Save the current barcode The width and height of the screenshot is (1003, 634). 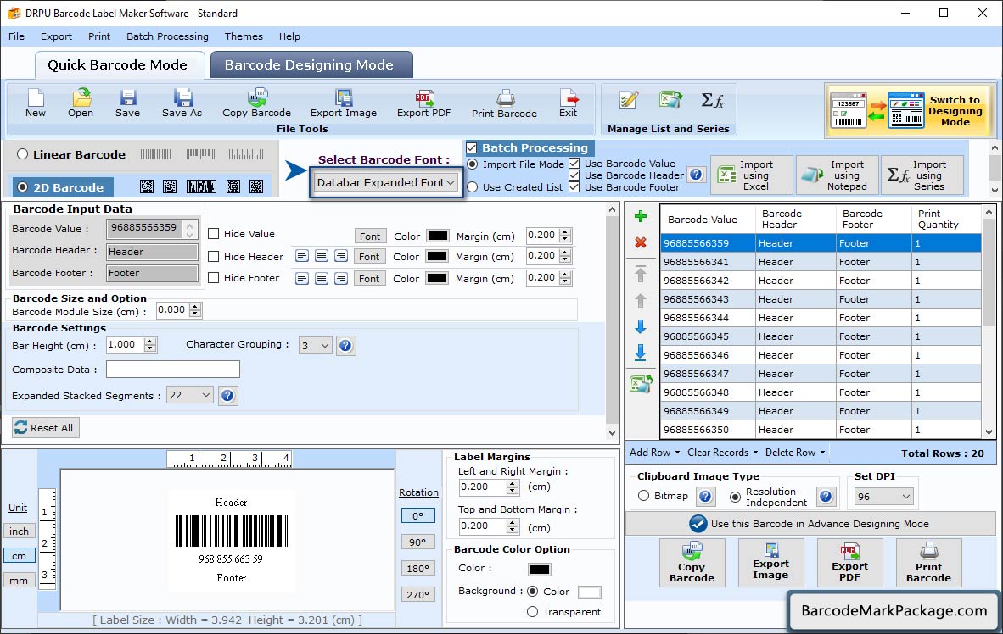pos(127,103)
